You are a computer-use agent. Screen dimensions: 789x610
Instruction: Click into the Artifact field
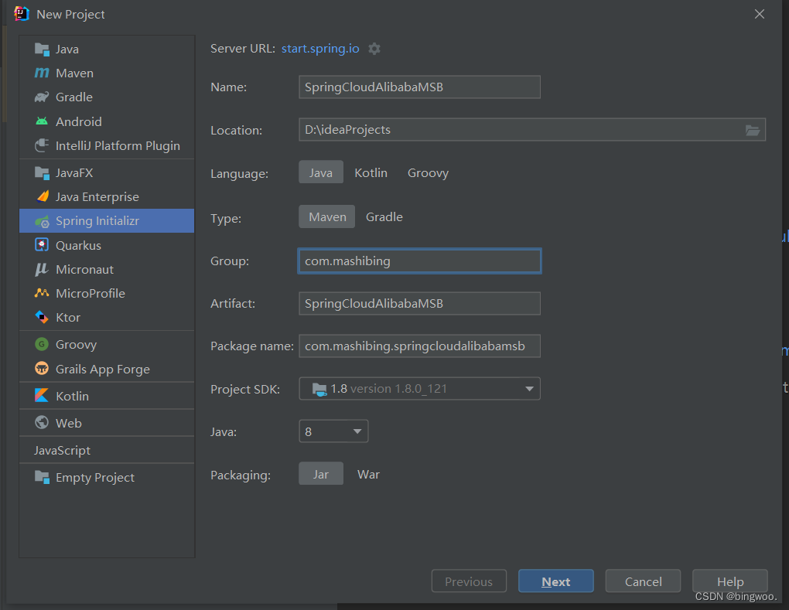pyautogui.click(x=420, y=303)
